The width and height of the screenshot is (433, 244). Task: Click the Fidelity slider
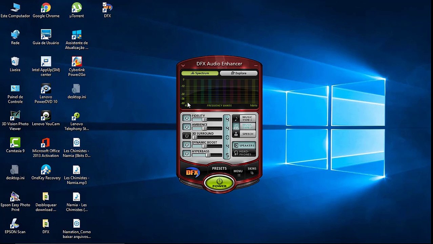coord(207,120)
